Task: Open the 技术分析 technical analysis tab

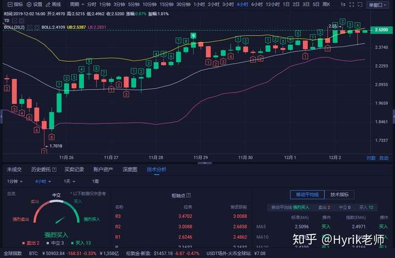Action: pos(156,169)
